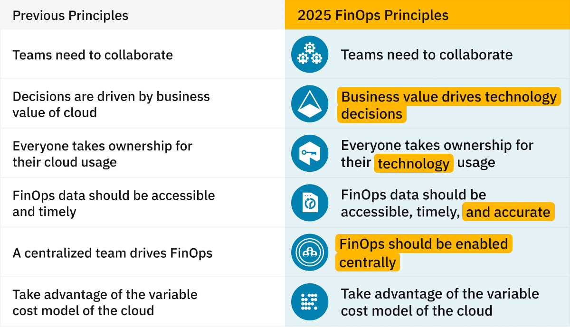
Task: Click 2025 'Teams need to collaborate' text
Action: pos(427,55)
